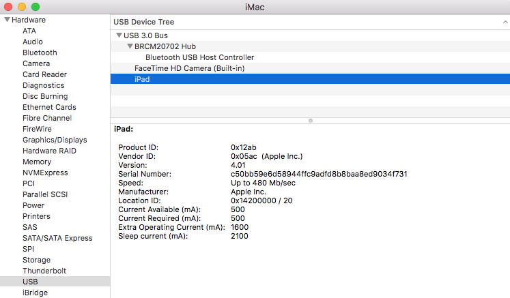Click the Product ID value 0x12ab
Image resolution: width=510 pixels, height=298 pixels.
click(244, 147)
